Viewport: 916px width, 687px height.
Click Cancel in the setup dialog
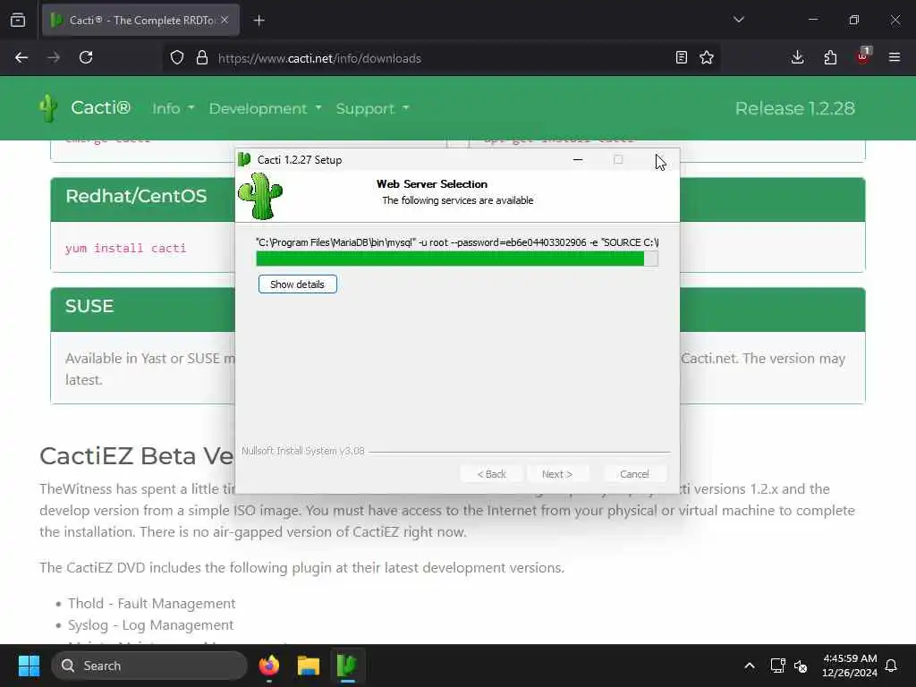coord(634,474)
